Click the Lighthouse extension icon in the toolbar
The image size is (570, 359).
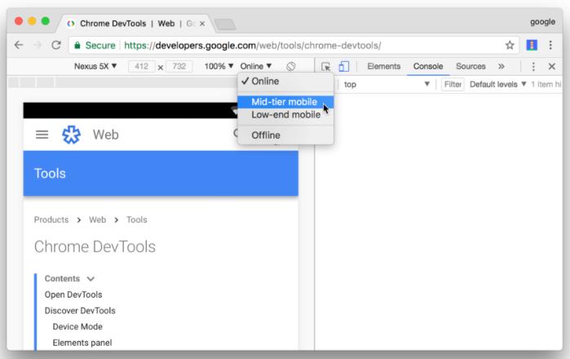[532, 45]
